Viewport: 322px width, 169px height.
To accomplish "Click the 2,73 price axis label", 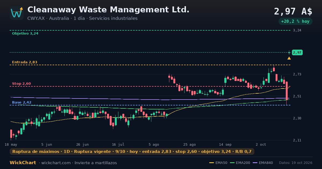I will [x=297, y=74].
